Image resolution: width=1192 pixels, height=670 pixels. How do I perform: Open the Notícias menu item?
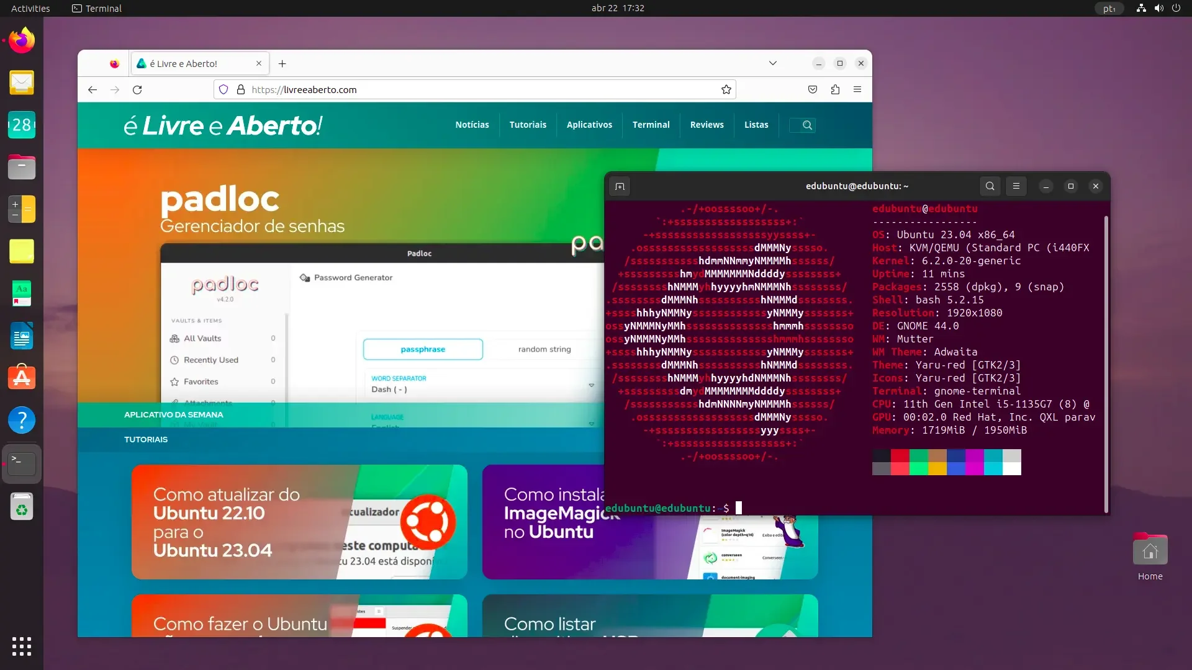[x=472, y=125]
